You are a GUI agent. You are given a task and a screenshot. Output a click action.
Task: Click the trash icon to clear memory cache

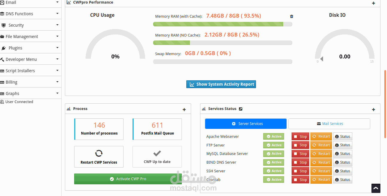(x=292, y=16)
